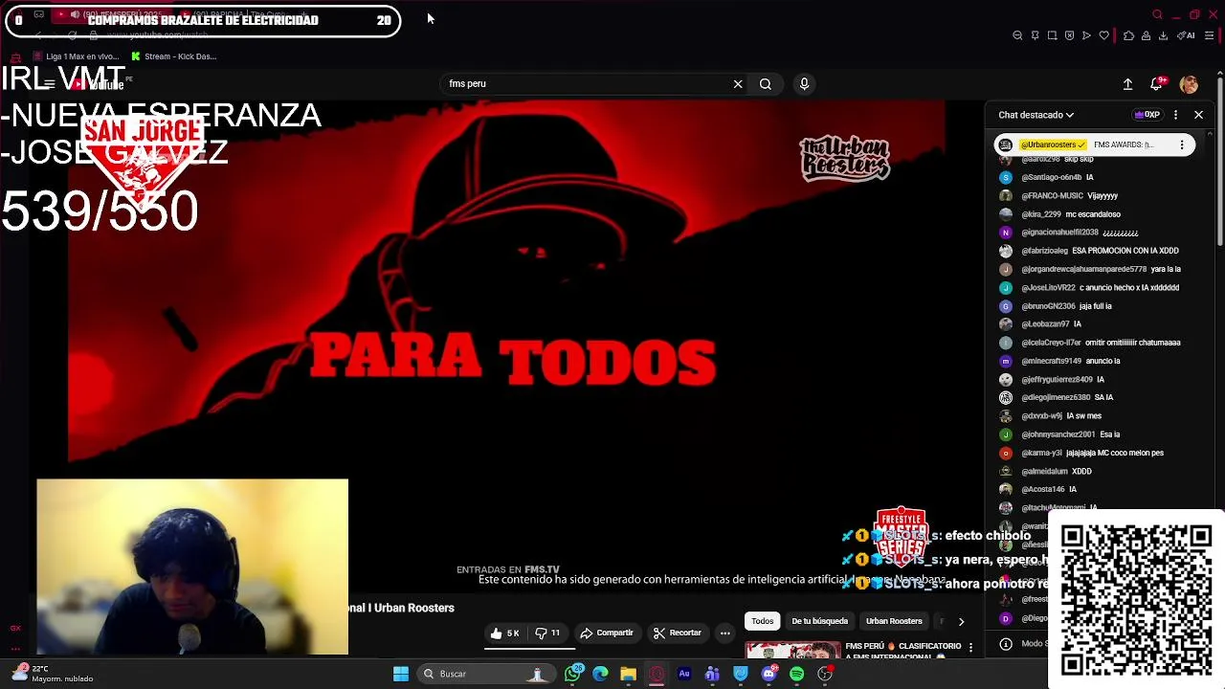Dislike the video with thumbs down 11
Screen dimensions: 1225x689
coord(548,633)
